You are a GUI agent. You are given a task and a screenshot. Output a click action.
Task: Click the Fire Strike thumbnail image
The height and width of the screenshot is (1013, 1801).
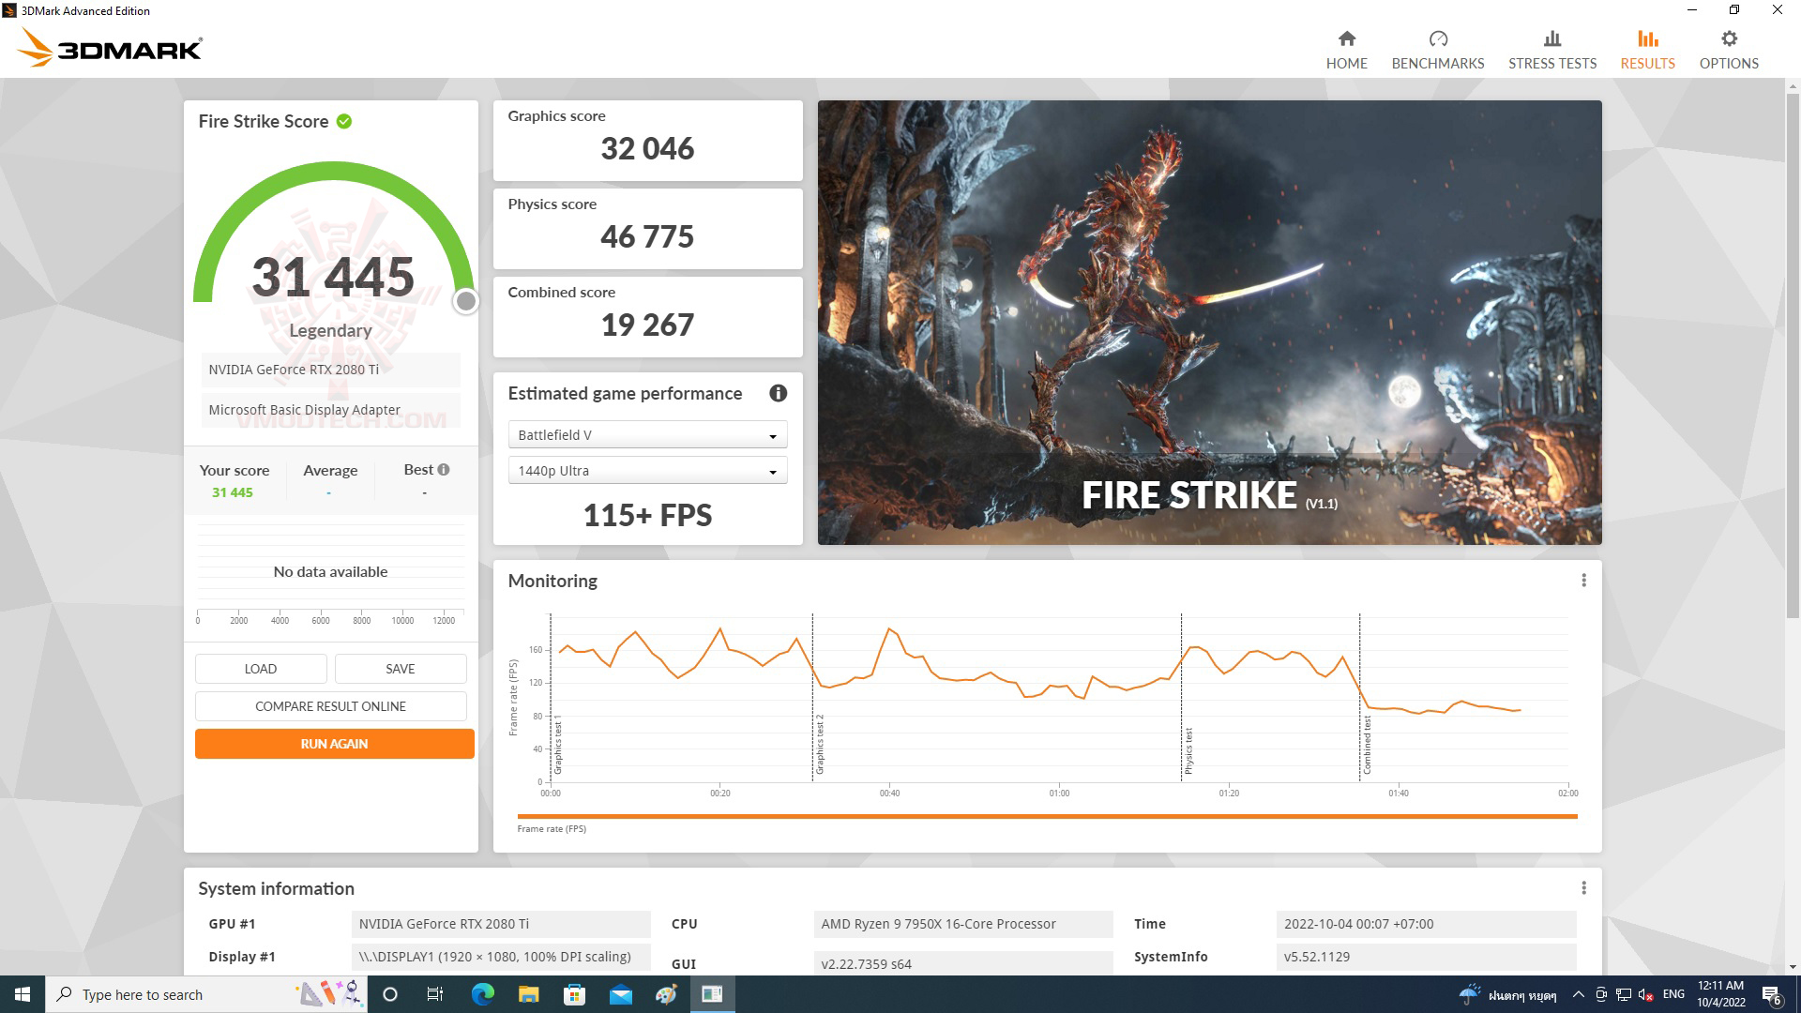click(1210, 322)
